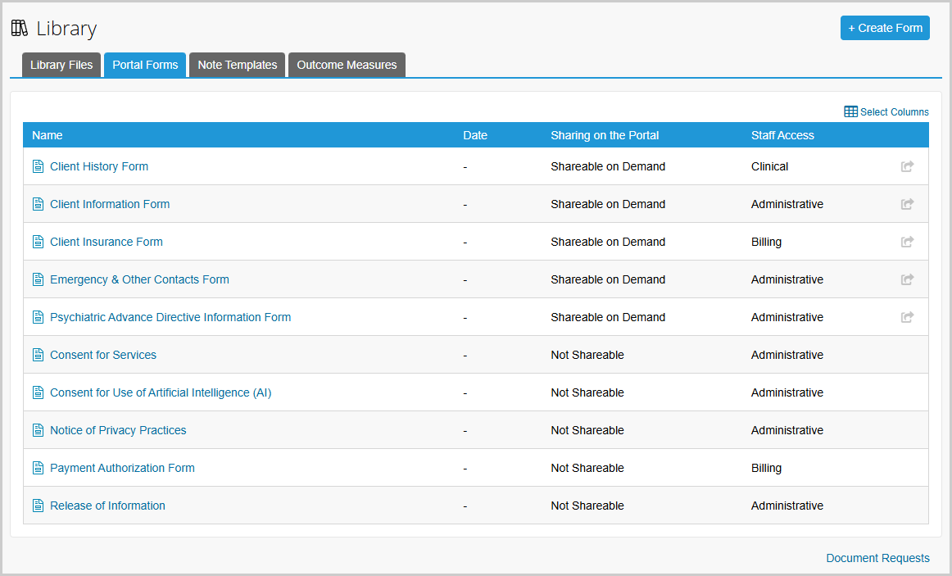Click share icon for Client History Form
952x576 pixels.
click(x=907, y=166)
